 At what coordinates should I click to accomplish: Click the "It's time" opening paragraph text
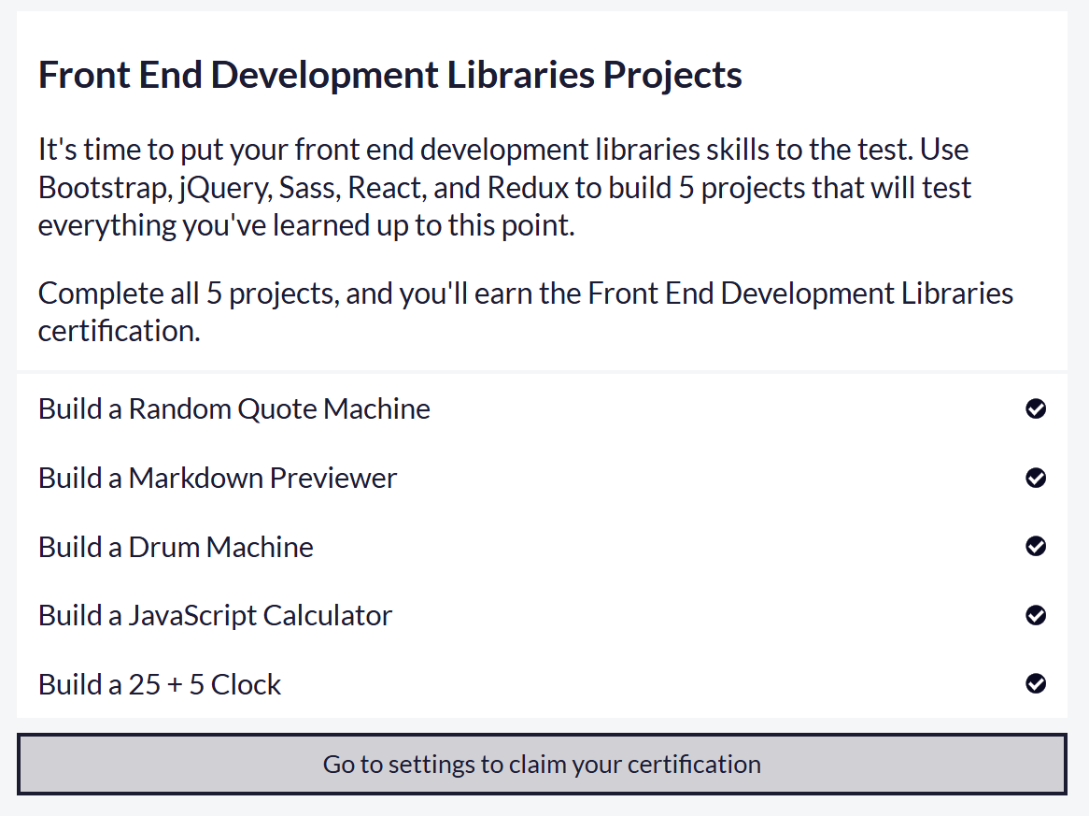[x=91, y=150]
